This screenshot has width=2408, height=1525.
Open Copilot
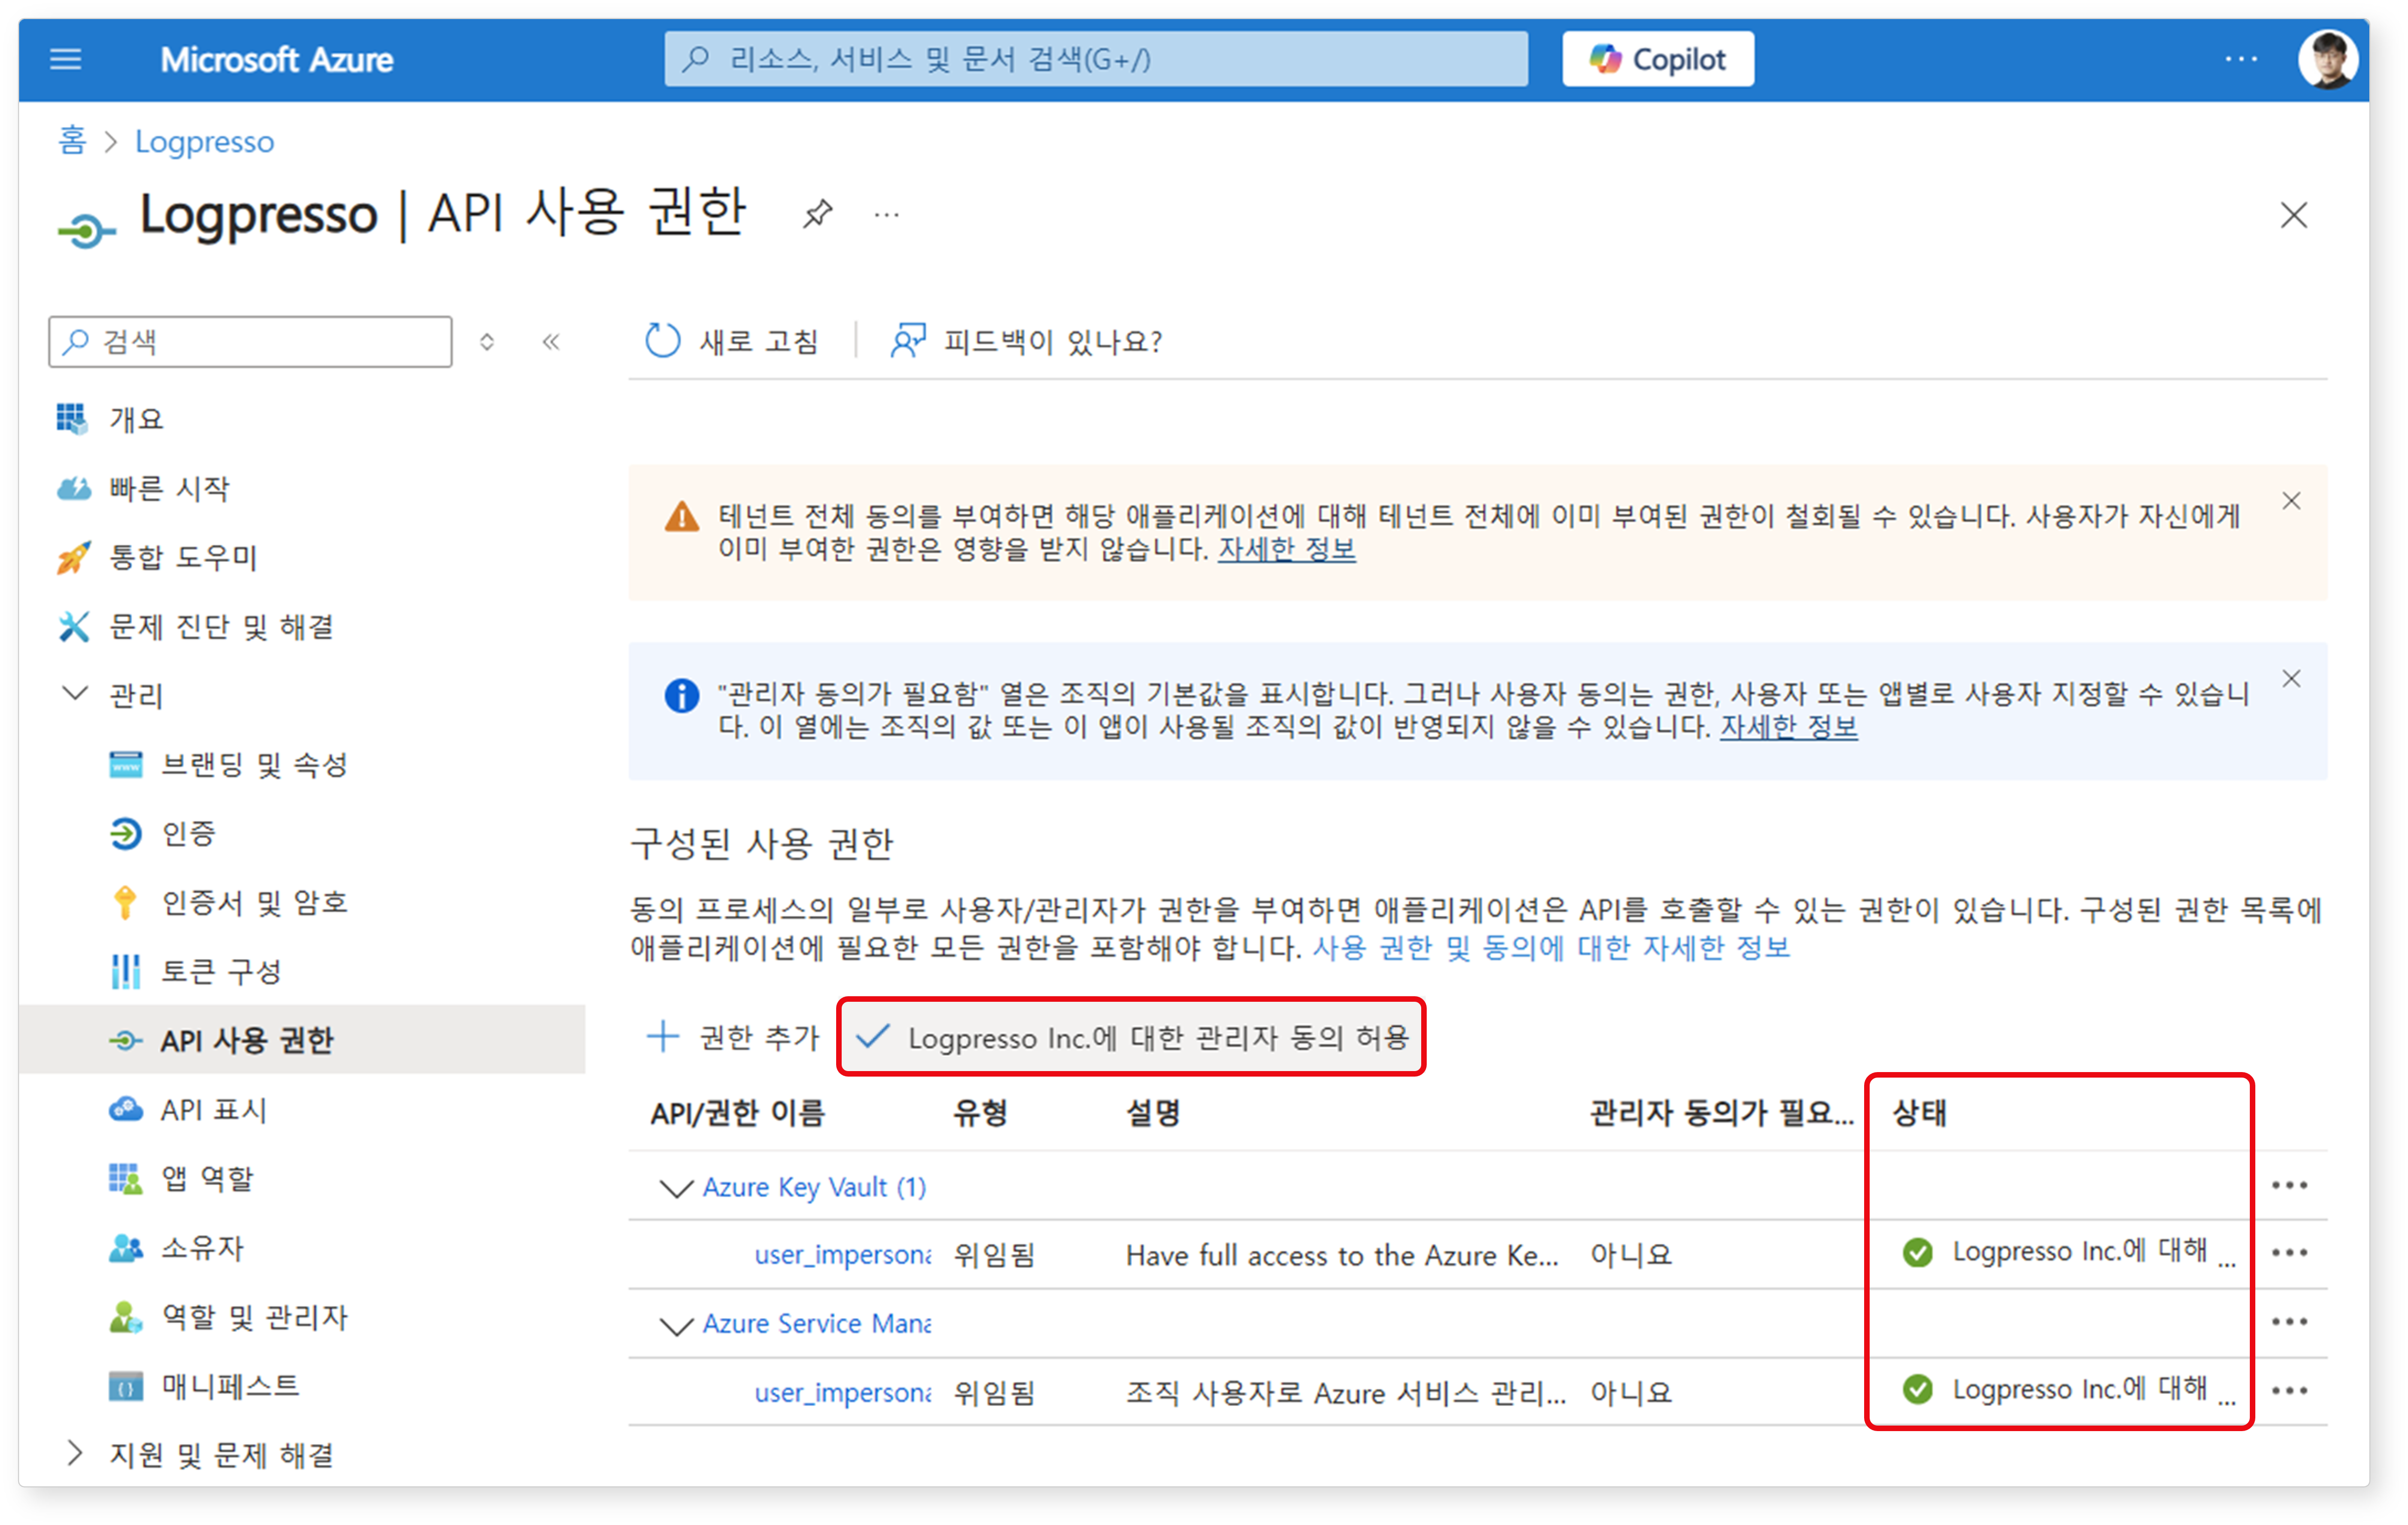(1658, 59)
